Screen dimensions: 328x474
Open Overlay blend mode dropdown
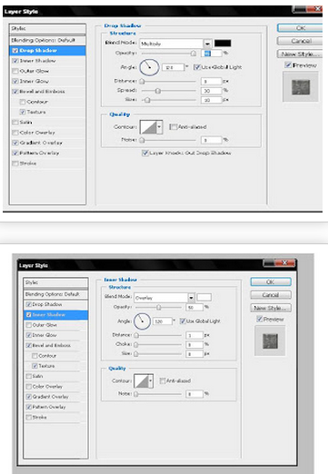click(191, 298)
